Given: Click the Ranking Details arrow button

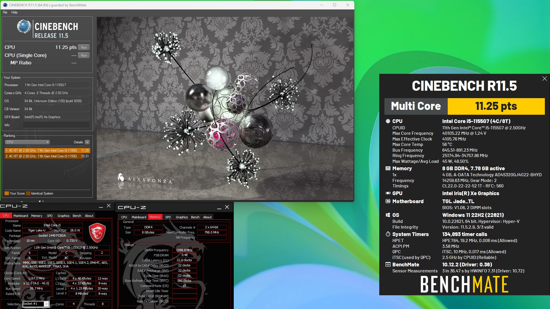Looking at the screenshot, I should (87, 142).
